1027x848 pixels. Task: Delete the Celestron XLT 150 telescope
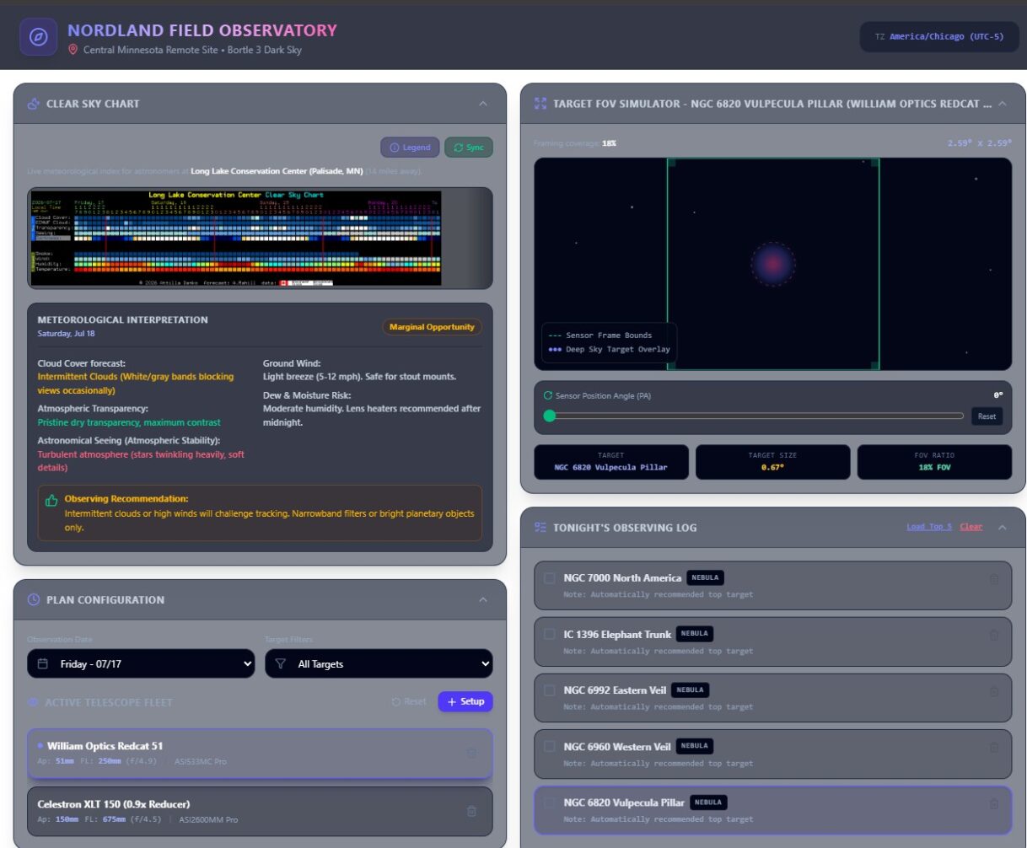[471, 811]
